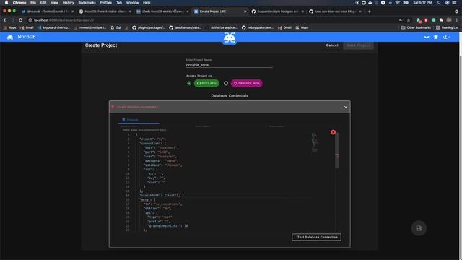
Task: Click the browser back arrow
Action: coord(5,20)
